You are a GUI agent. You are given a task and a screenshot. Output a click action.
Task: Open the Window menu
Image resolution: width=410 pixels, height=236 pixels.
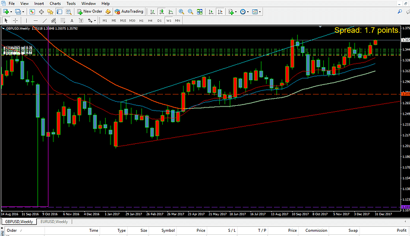(89, 4)
